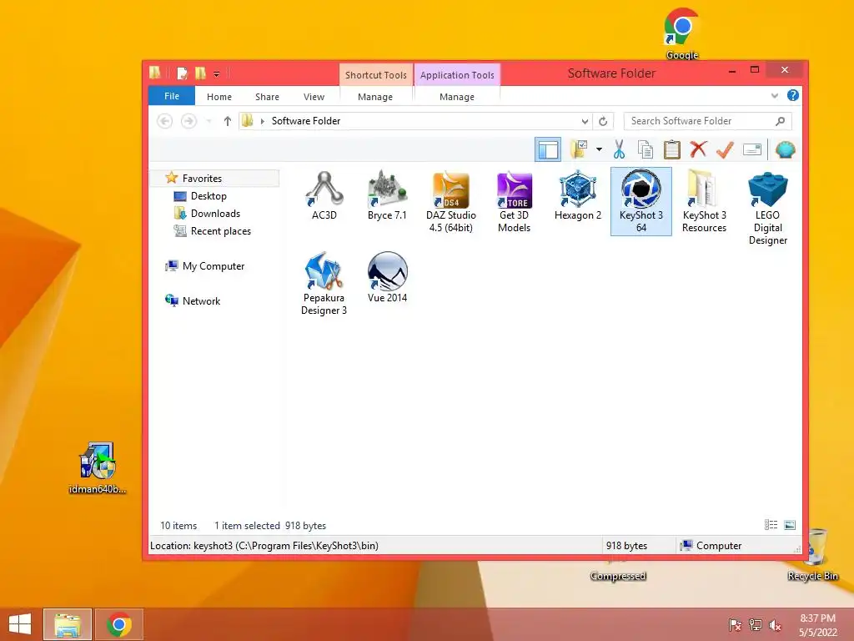The width and height of the screenshot is (854, 641).
Task: Open the Google Chrome desktop shortcut
Action: click(682, 33)
